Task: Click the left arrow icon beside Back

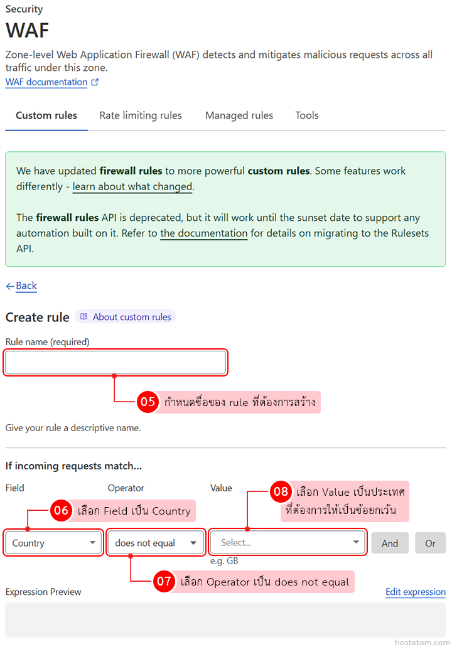Action: [10, 286]
